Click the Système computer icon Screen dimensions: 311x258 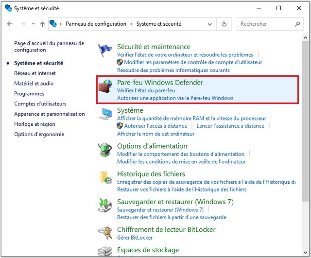click(x=105, y=114)
